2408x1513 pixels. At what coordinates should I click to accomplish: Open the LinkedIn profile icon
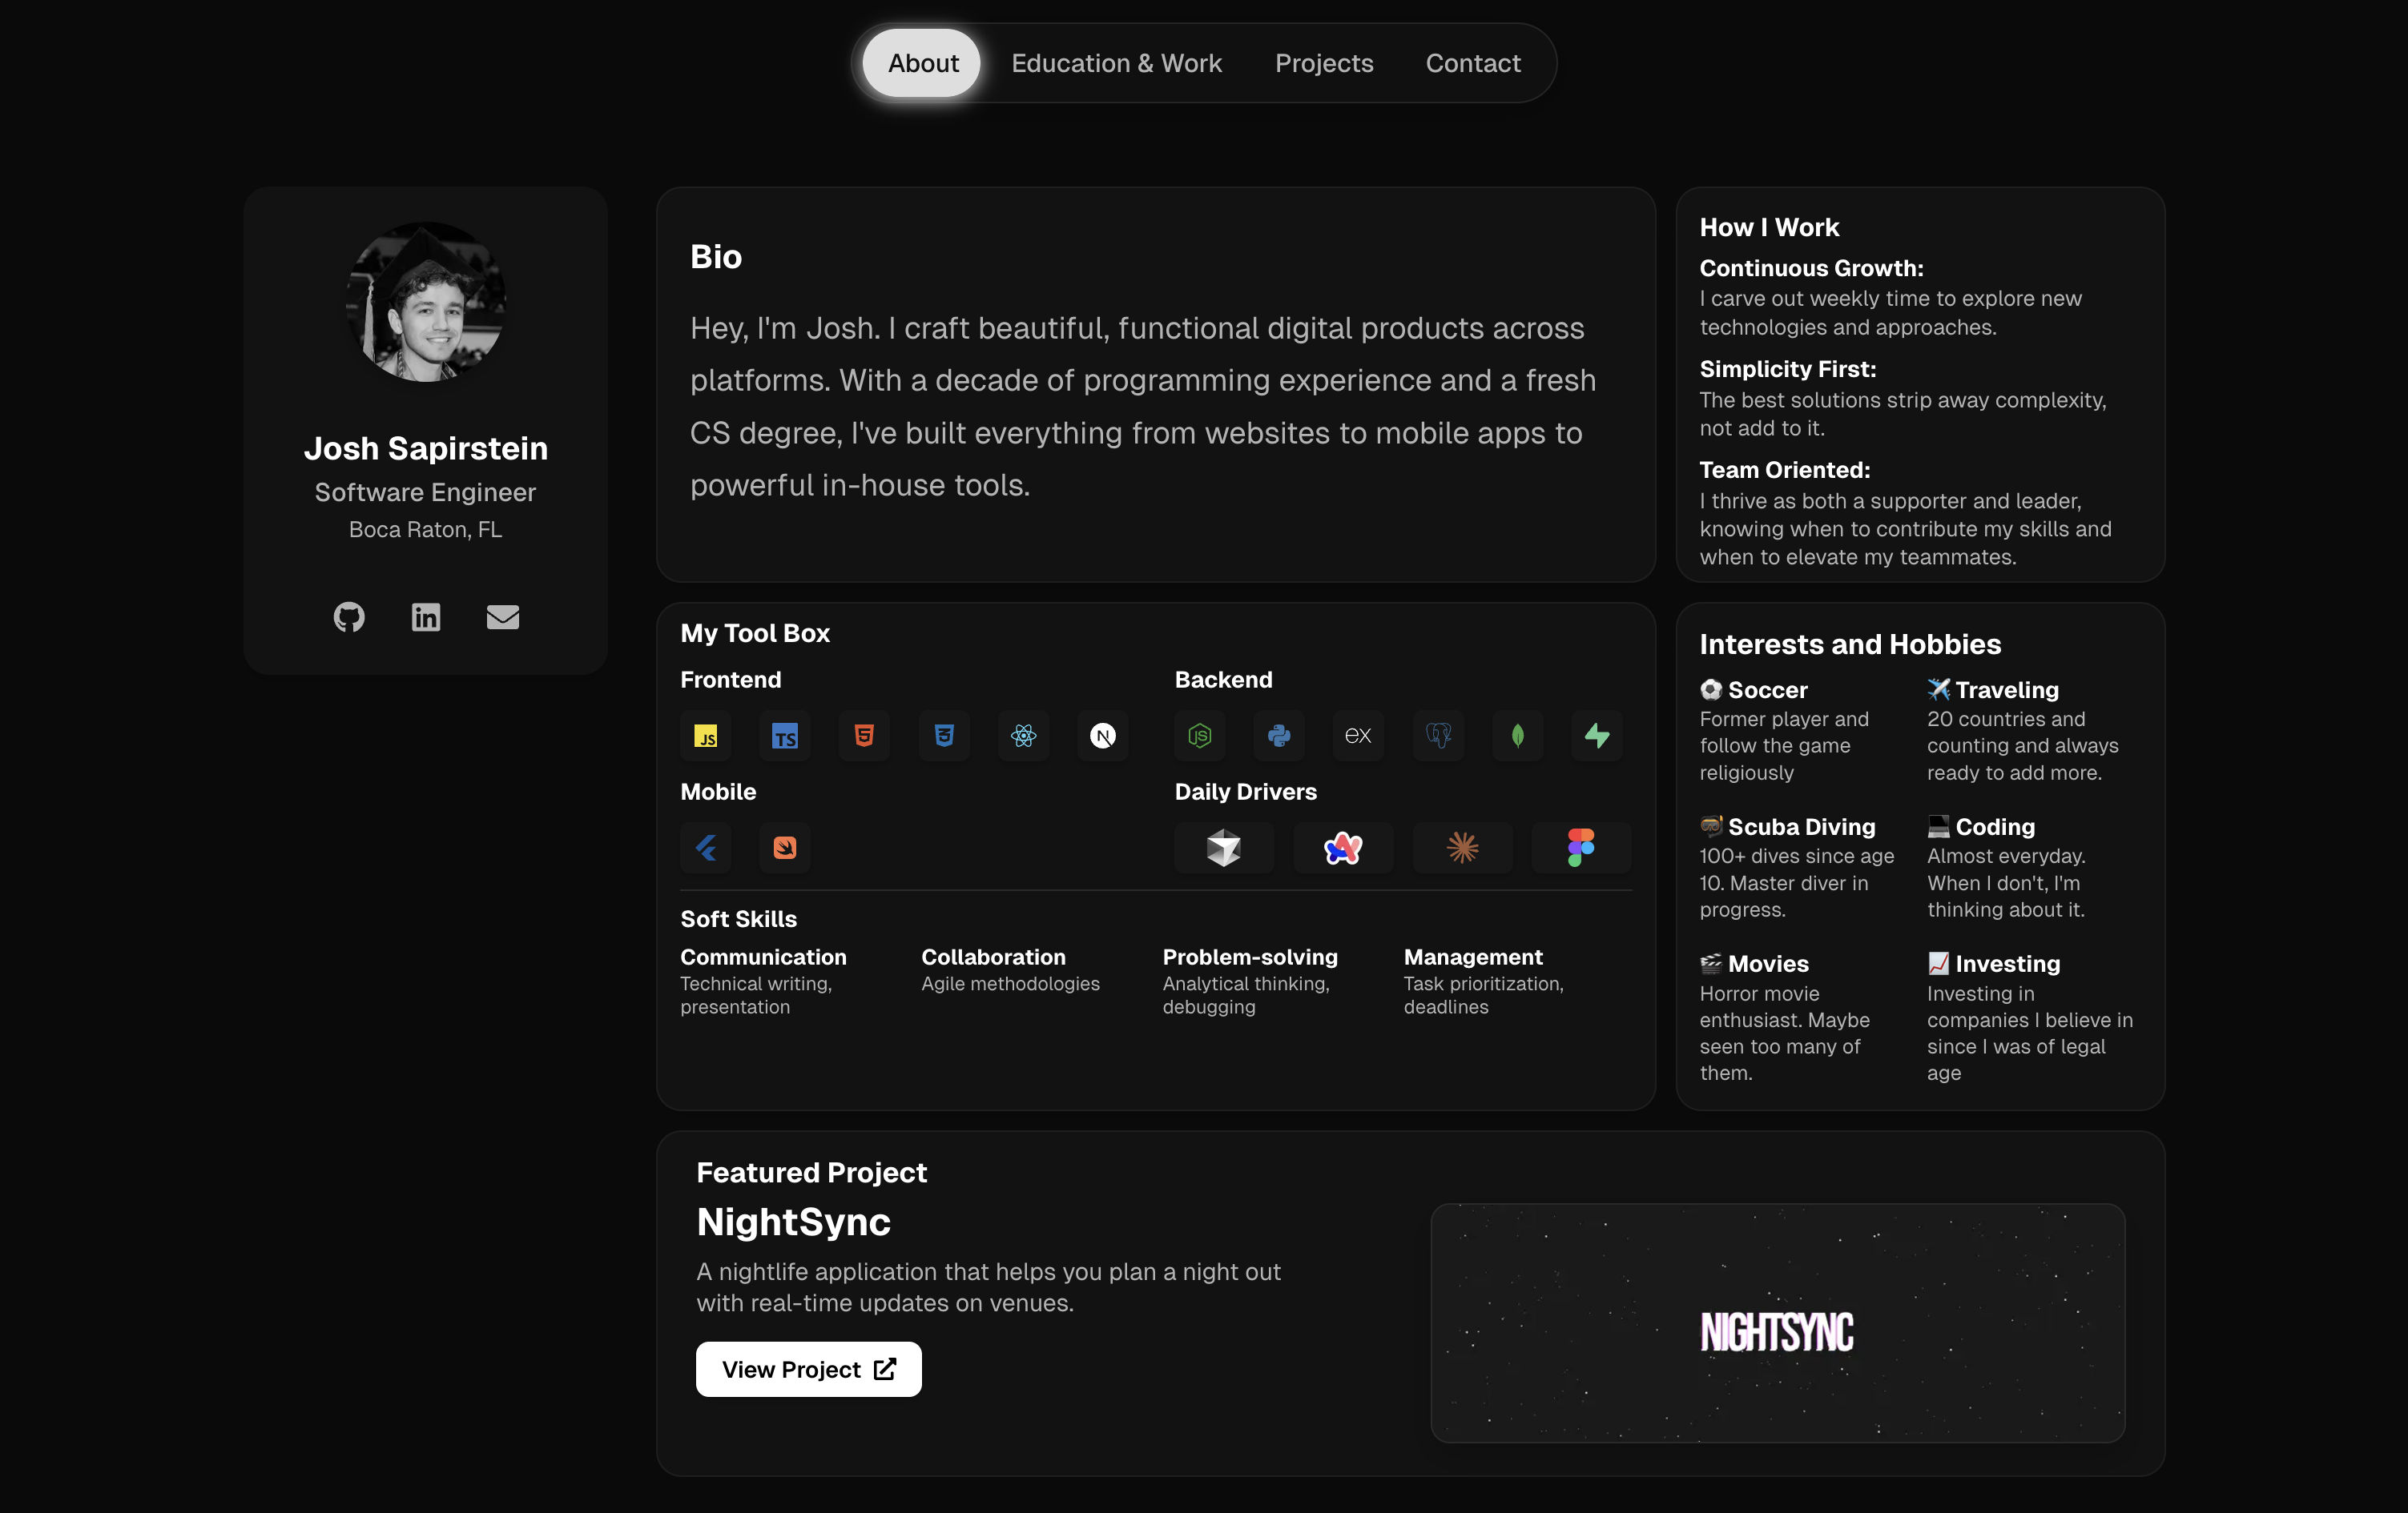coord(426,616)
